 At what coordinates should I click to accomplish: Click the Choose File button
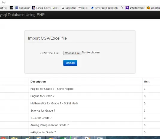pos(72,53)
